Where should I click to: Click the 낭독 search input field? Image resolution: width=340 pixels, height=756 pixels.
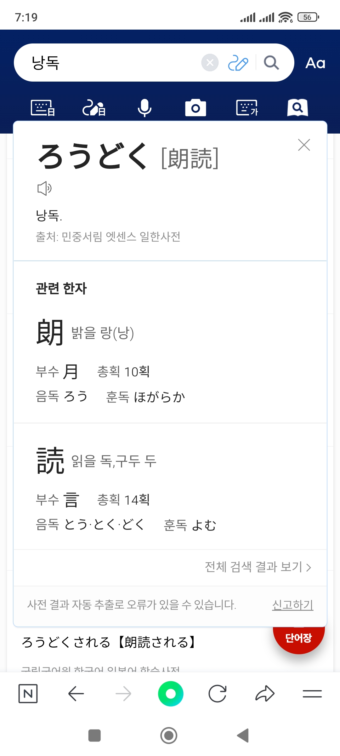pyautogui.click(x=113, y=63)
